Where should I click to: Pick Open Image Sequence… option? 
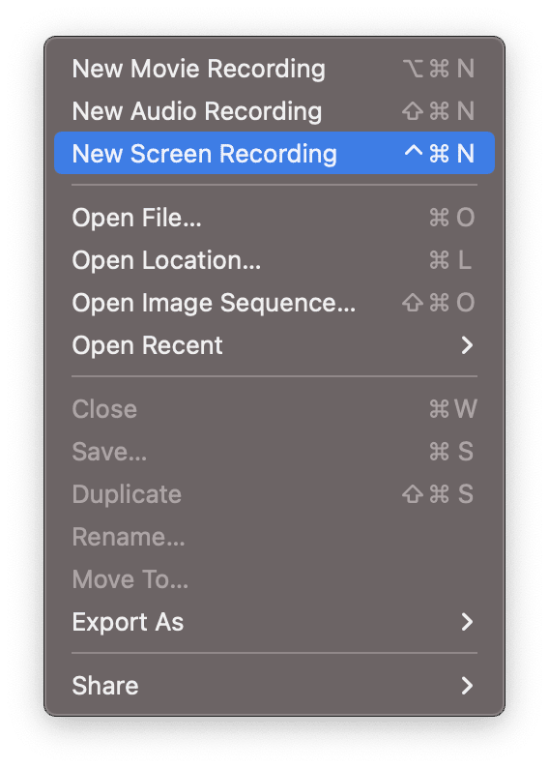[x=274, y=303]
